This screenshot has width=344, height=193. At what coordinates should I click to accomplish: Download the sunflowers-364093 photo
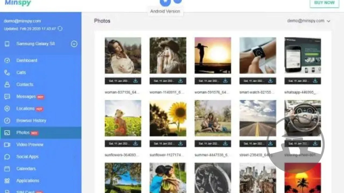[x=135, y=143]
